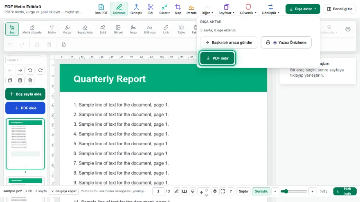Screen dimensions: 360x202
Task: Start presentation mode from bottom bar
Action: 193,191
